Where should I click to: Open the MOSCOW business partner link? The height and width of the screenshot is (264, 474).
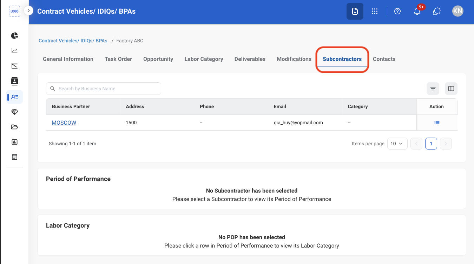64,123
